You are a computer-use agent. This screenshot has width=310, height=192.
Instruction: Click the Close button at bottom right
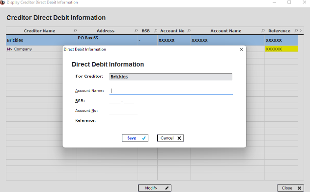pyautogui.click(x=290, y=188)
